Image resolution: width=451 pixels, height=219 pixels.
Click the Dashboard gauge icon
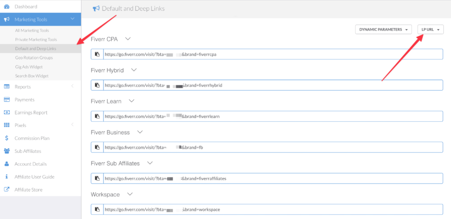[x=7, y=7]
